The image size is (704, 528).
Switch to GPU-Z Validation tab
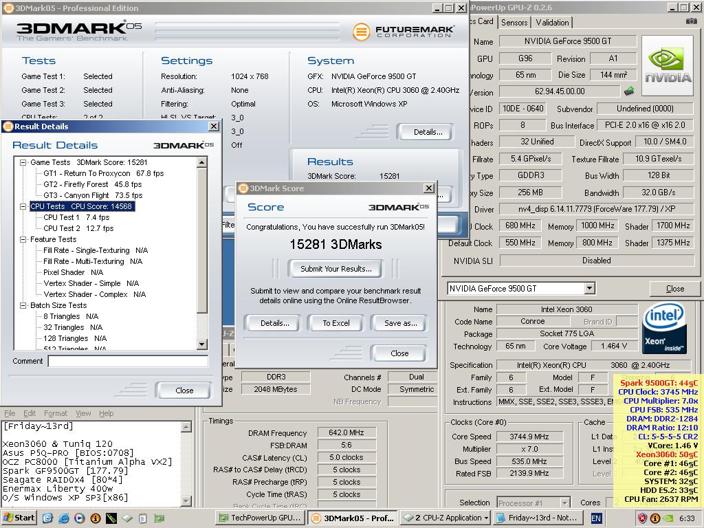(x=552, y=23)
